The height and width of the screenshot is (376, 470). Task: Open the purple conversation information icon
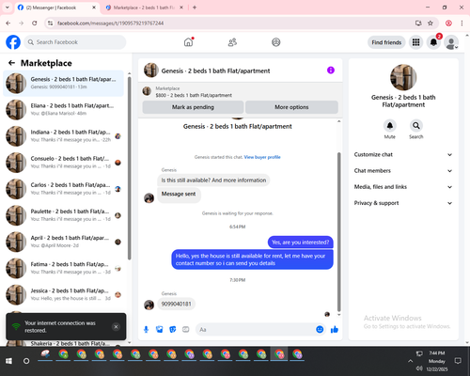[331, 70]
